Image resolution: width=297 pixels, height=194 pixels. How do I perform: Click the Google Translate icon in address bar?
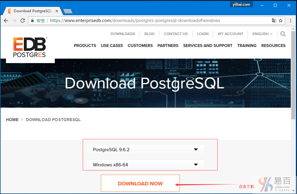click(273, 21)
